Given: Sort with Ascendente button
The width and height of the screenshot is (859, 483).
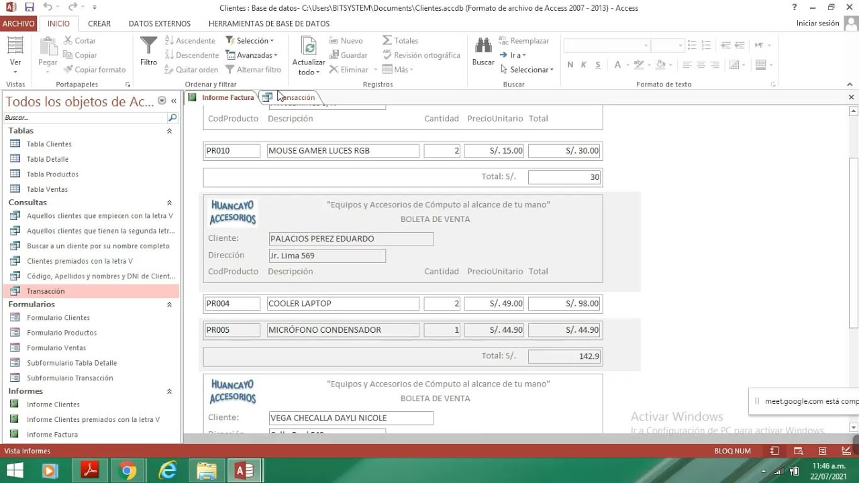Looking at the screenshot, I should tap(190, 40).
